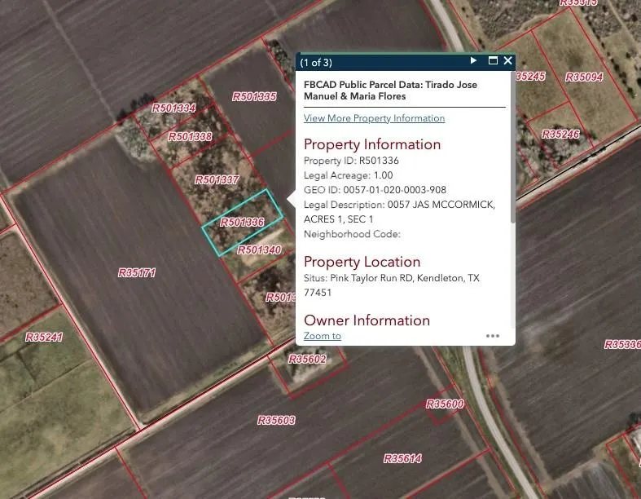Select highlighted parcel R501336 on map
The height and width of the screenshot is (499, 641).
point(242,222)
